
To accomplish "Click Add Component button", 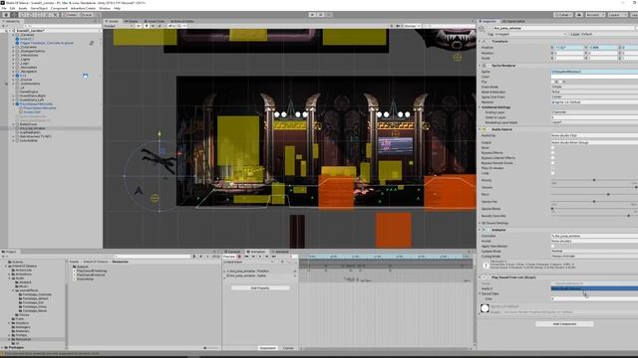I will point(564,324).
